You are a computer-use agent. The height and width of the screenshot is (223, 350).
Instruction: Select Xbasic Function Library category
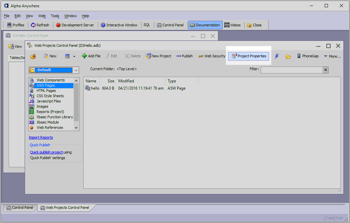pyautogui.click(x=51, y=117)
